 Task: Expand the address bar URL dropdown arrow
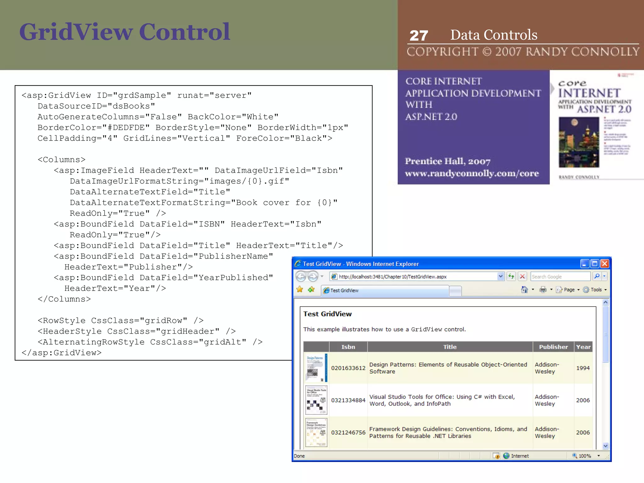pyautogui.click(x=501, y=277)
